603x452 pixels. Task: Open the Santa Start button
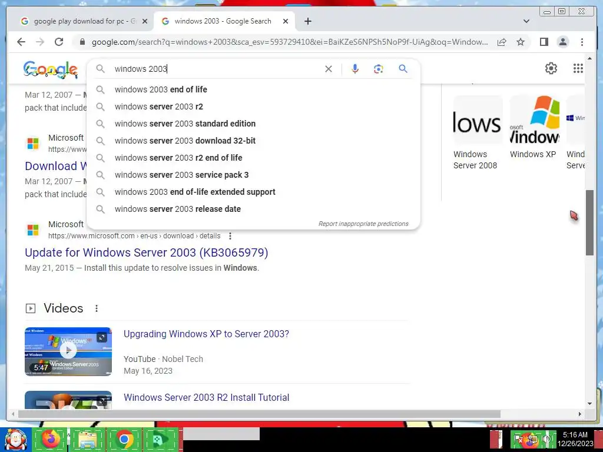point(15,440)
